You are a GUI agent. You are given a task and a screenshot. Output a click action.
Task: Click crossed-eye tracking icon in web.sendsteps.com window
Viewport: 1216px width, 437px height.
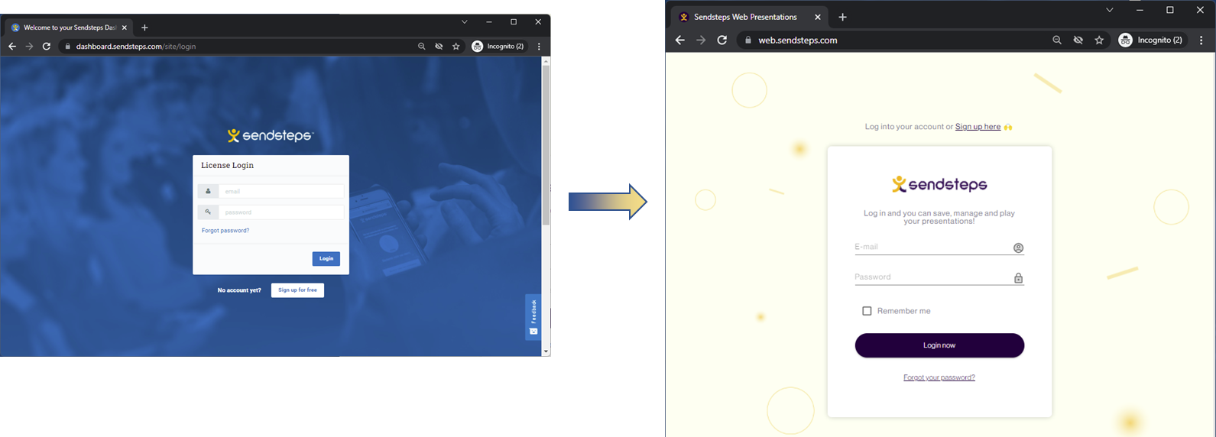point(1078,40)
